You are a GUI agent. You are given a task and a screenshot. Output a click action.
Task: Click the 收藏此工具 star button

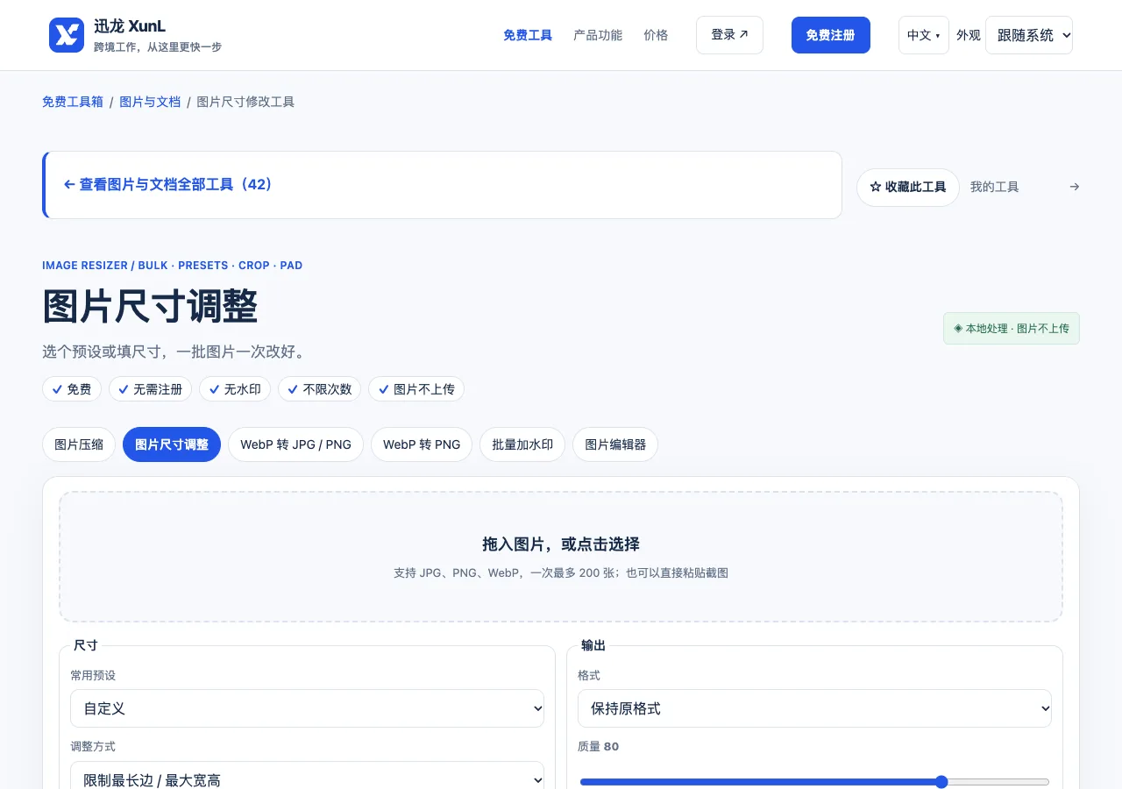pyautogui.click(x=908, y=187)
